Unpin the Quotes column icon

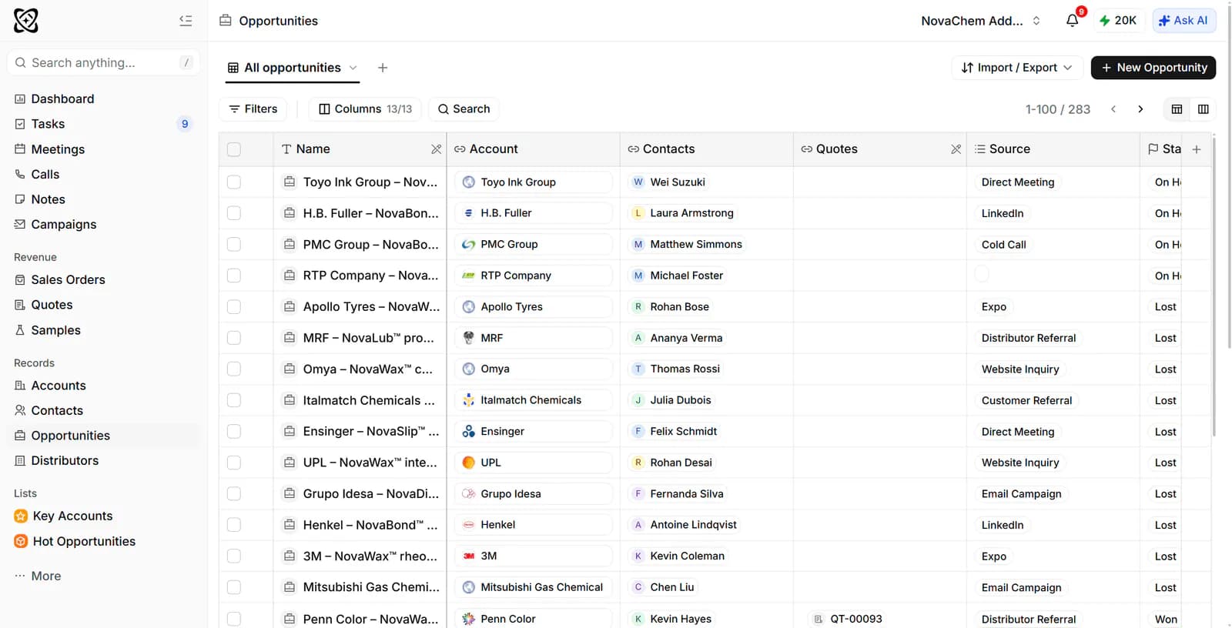956,149
